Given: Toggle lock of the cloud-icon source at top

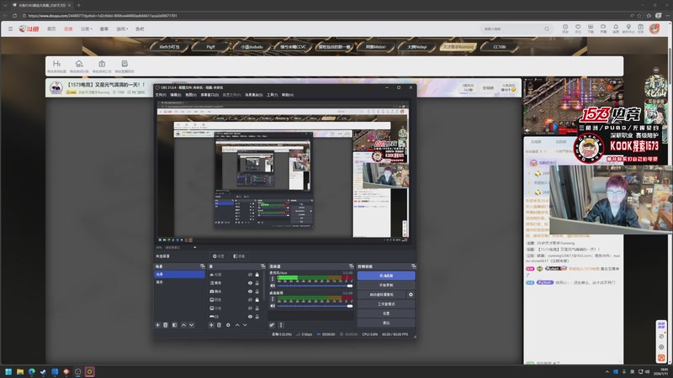Looking at the screenshot, I should pos(257,275).
